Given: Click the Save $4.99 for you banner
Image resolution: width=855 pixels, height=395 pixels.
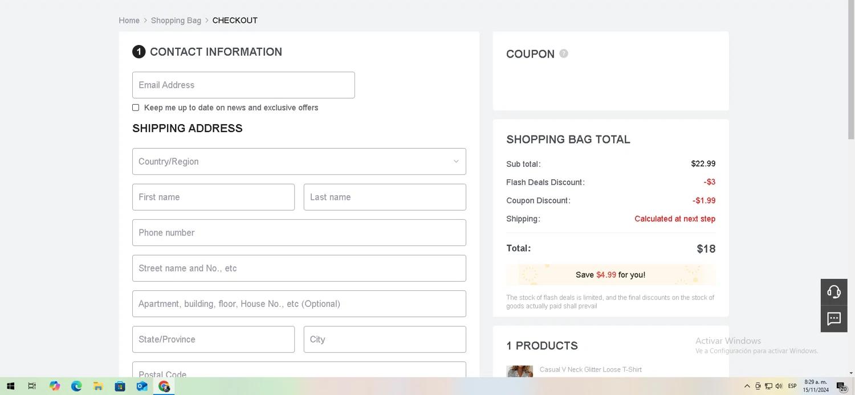Looking at the screenshot, I should coord(610,275).
